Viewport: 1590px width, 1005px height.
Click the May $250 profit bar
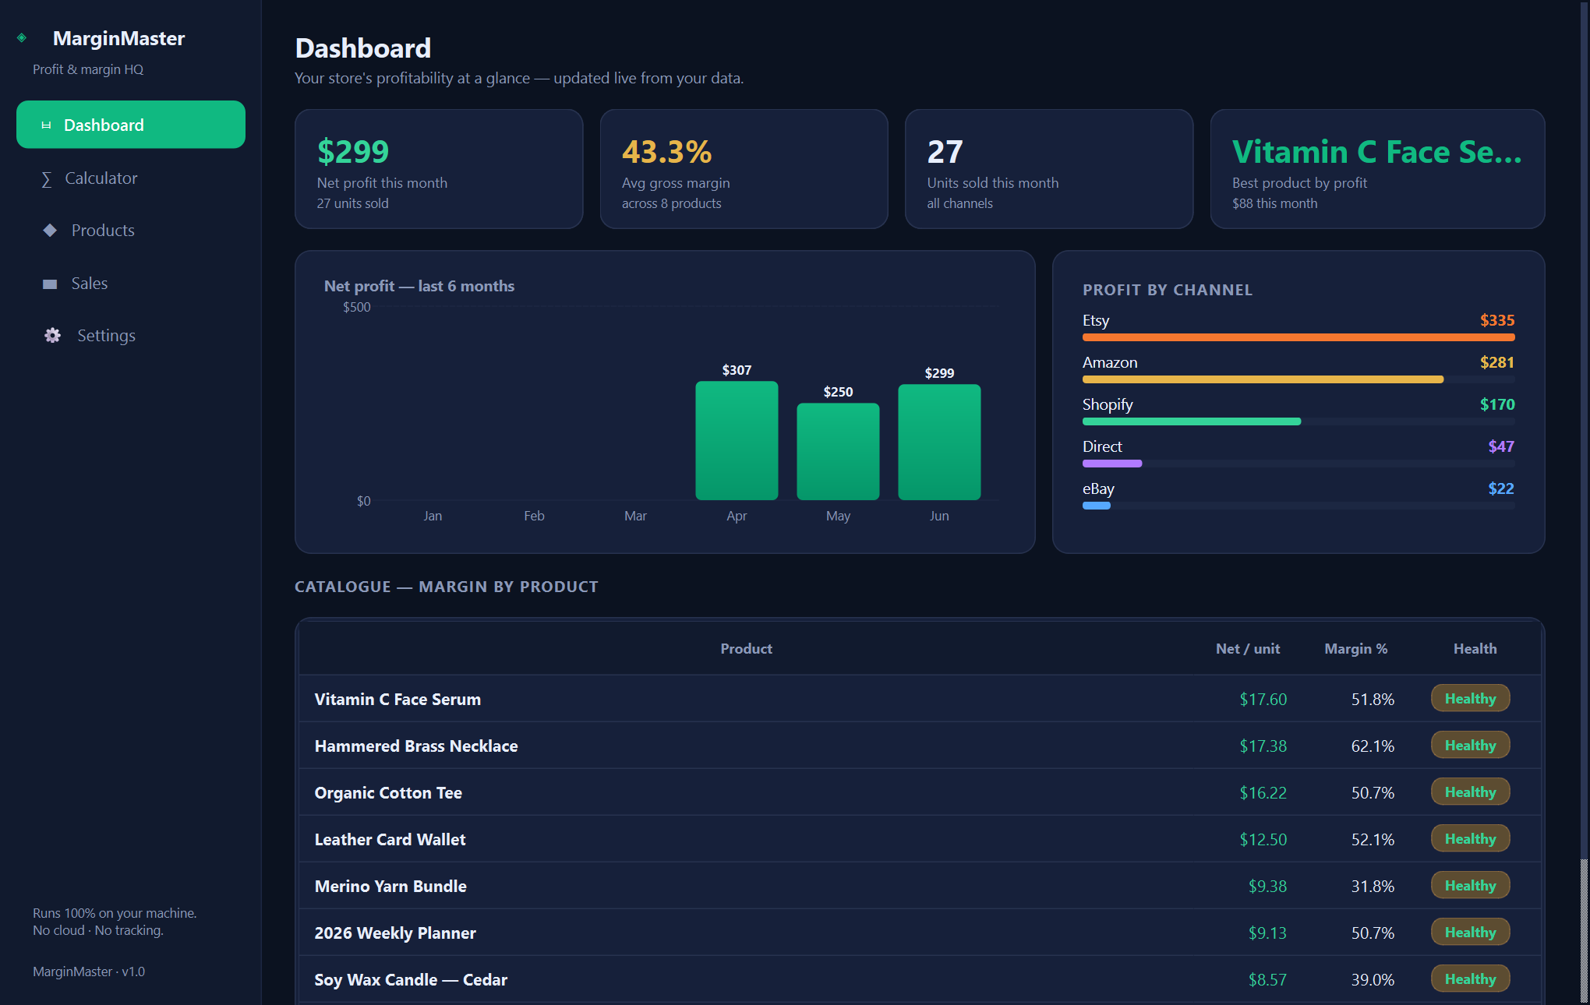[x=838, y=451]
